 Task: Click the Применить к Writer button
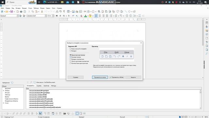coord(117,77)
